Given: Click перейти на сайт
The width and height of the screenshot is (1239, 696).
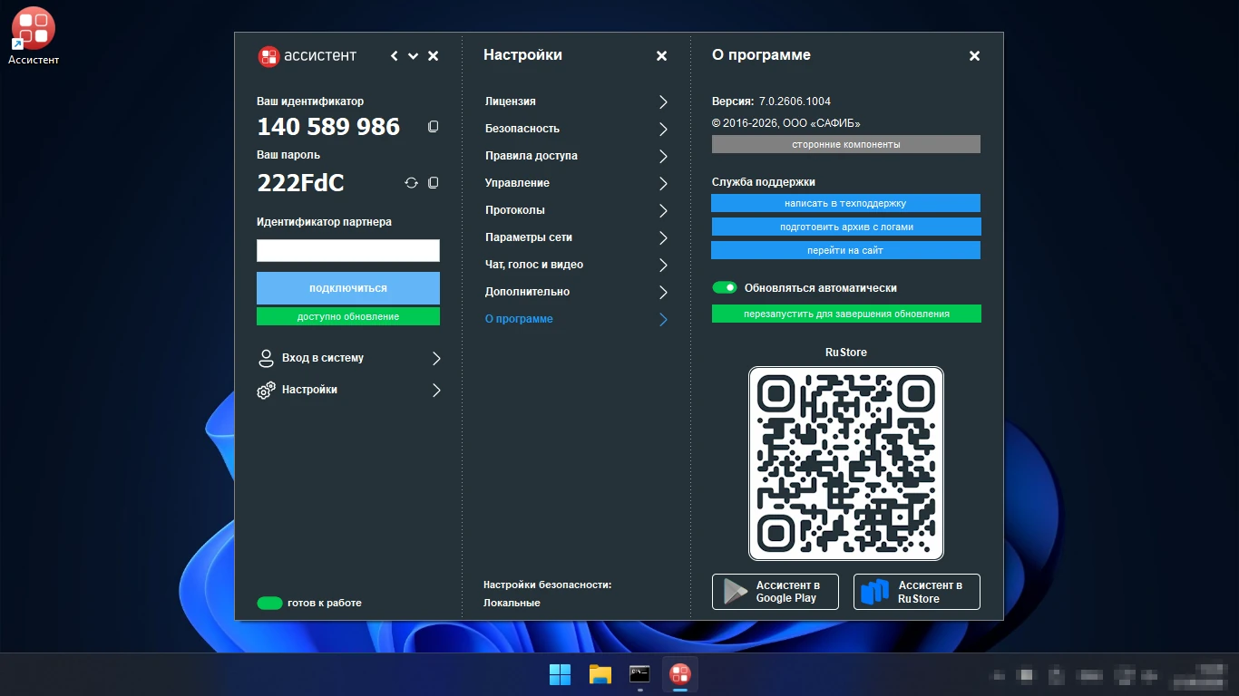Looking at the screenshot, I should pos(846,250).
